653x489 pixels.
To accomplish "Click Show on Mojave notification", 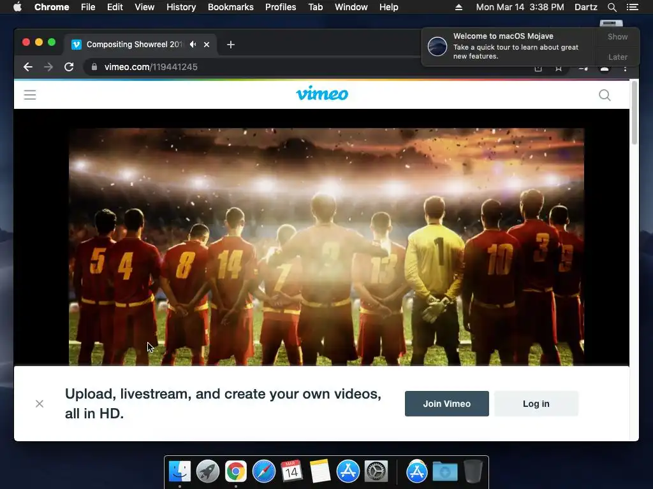I will pyautogui.click(x=617, y=36).
